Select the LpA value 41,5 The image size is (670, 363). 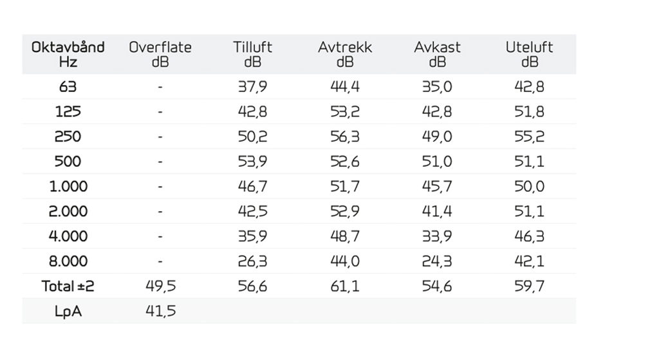pos(161,311)
